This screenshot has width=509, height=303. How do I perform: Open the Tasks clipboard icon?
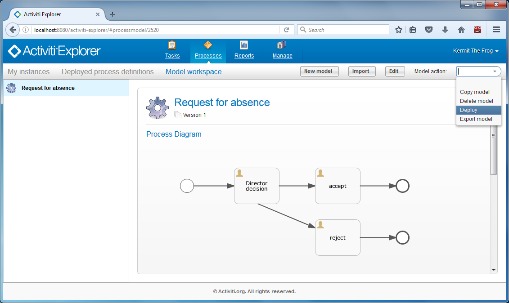click(172, 45)
